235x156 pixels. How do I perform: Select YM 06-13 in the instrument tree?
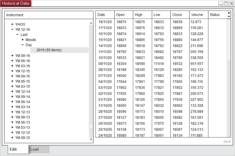23,122
